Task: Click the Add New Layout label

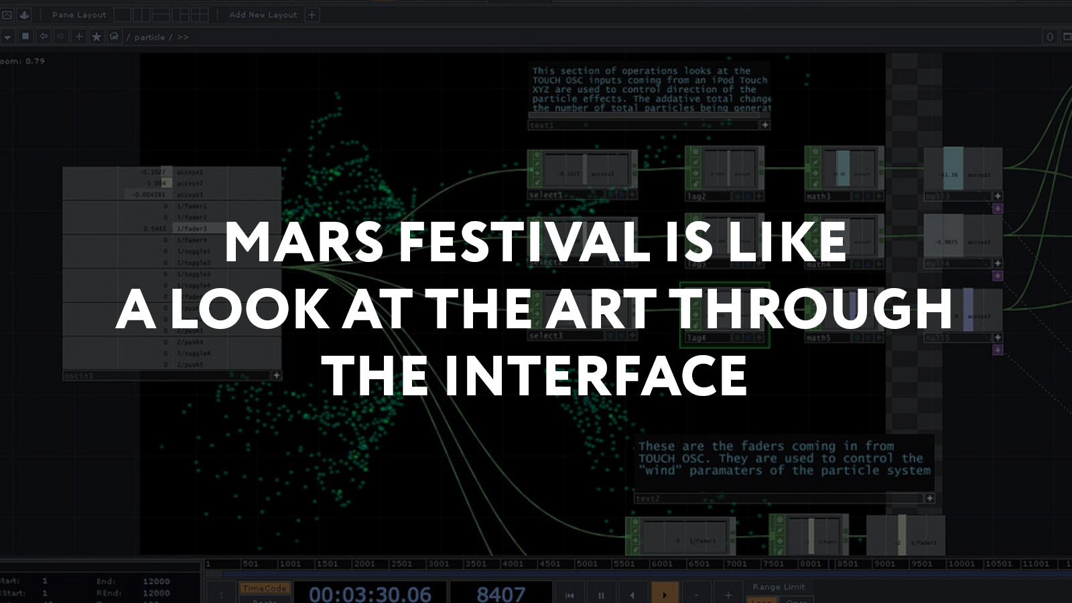Action: (x=263, y=14)
